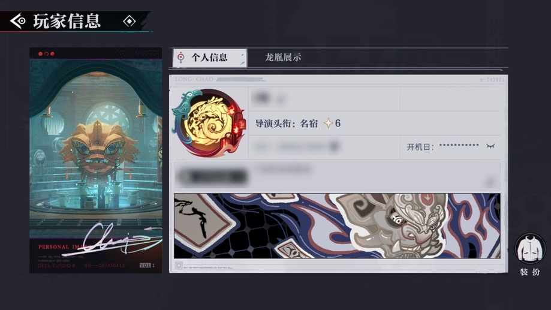Open the 装扮 jacket icon
Screen dimensions: 551x310
click(530, 248)
